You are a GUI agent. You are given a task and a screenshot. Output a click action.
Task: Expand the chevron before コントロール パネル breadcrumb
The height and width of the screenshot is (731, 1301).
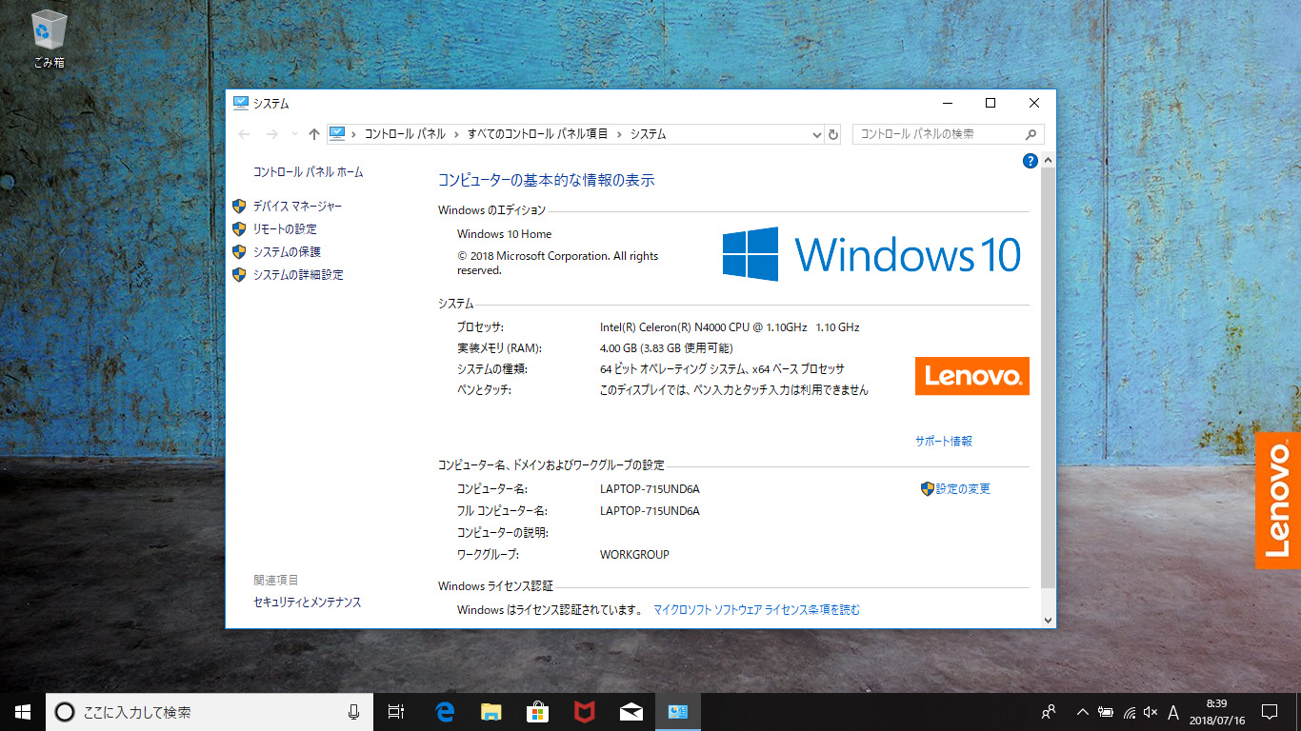[353, 134]
